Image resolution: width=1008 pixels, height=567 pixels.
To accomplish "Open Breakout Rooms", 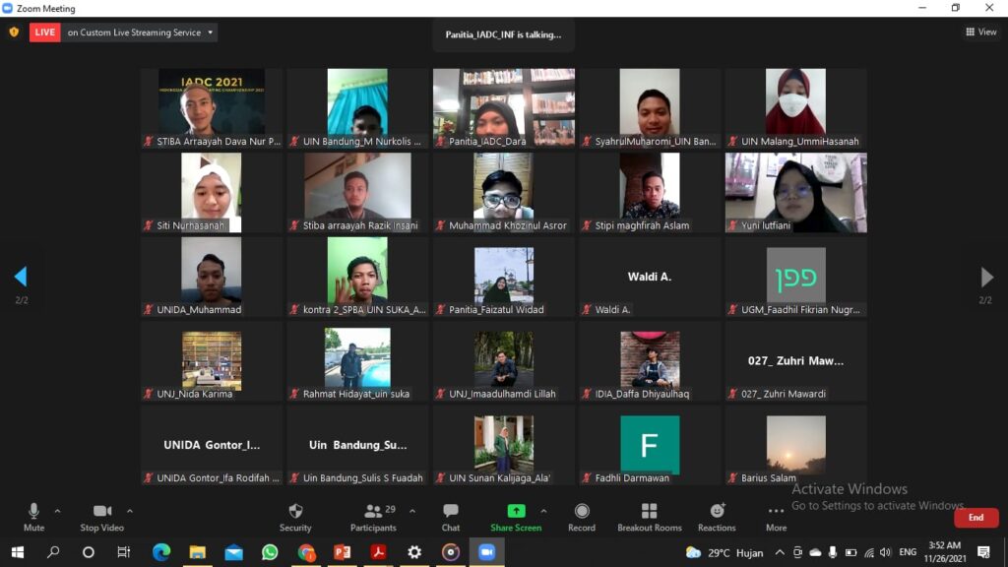I will click(649, 517).
